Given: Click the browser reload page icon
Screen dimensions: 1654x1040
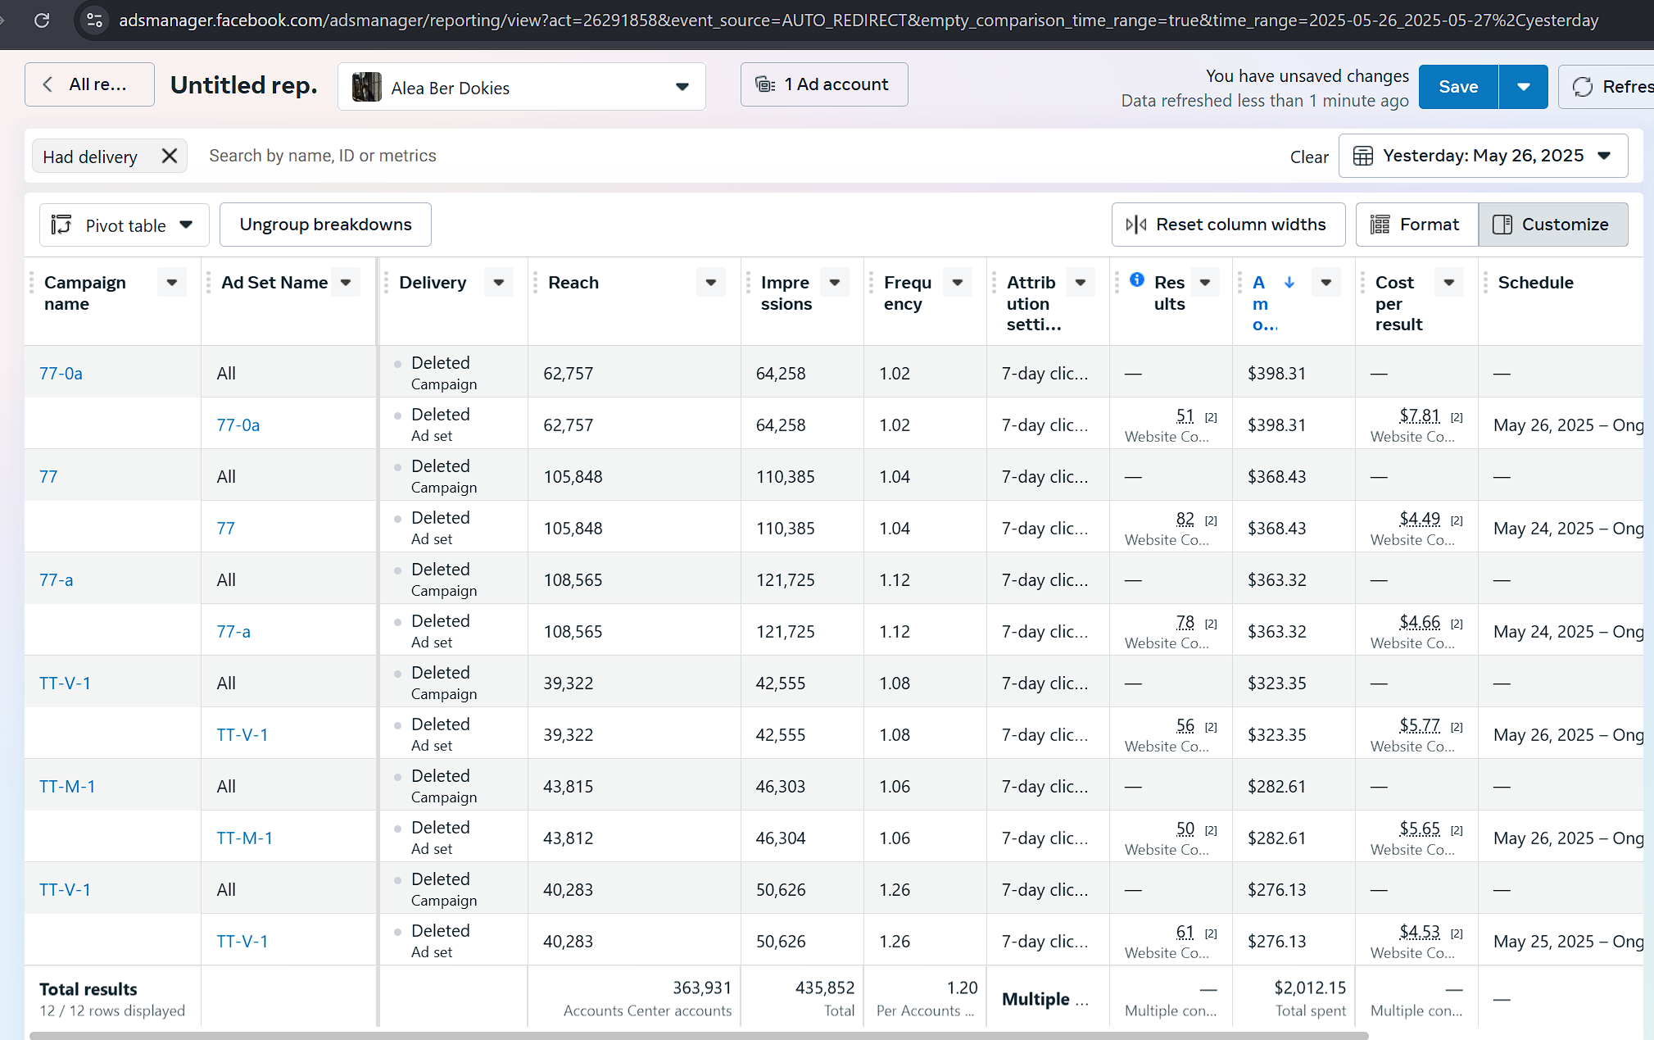Looking at the screenshot, I should coord(42,20).
